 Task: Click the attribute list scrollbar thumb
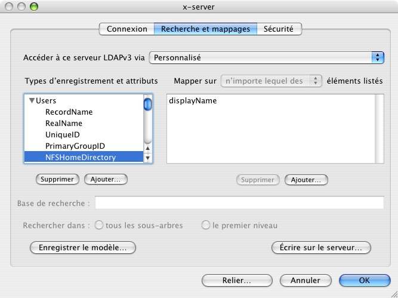click(x=147, y=105)
